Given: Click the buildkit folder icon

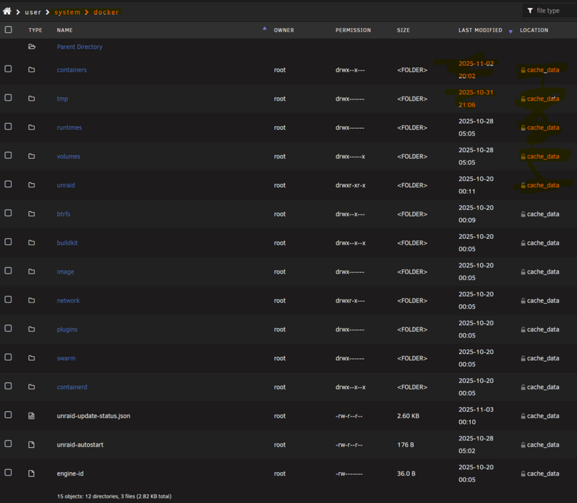Looking at the screenshot, I should point(32,243).
